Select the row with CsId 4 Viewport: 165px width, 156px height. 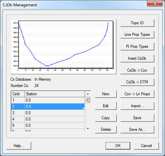[48, 119]
